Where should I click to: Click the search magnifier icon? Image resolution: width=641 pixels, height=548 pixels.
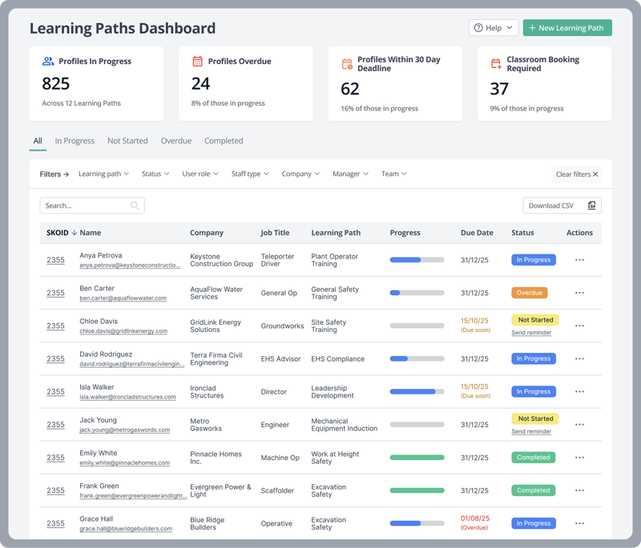point(135,206)
